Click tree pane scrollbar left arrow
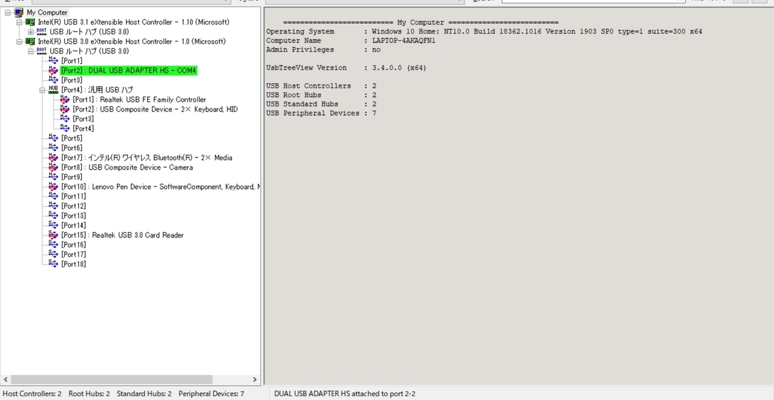Image resolution: width=774 pixels, height=400 pixels. click(5, 380)
